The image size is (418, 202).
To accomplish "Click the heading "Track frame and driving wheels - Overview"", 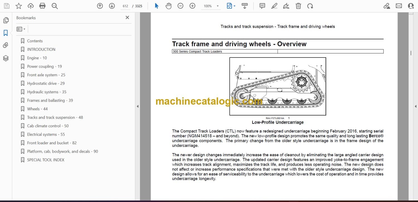I will (x=239, y=44).
